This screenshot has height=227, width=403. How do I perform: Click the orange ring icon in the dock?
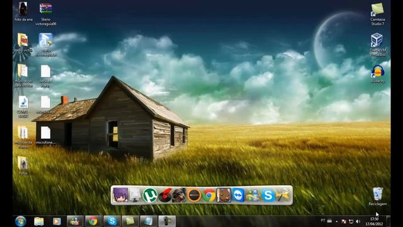click(x=194, y=195)
